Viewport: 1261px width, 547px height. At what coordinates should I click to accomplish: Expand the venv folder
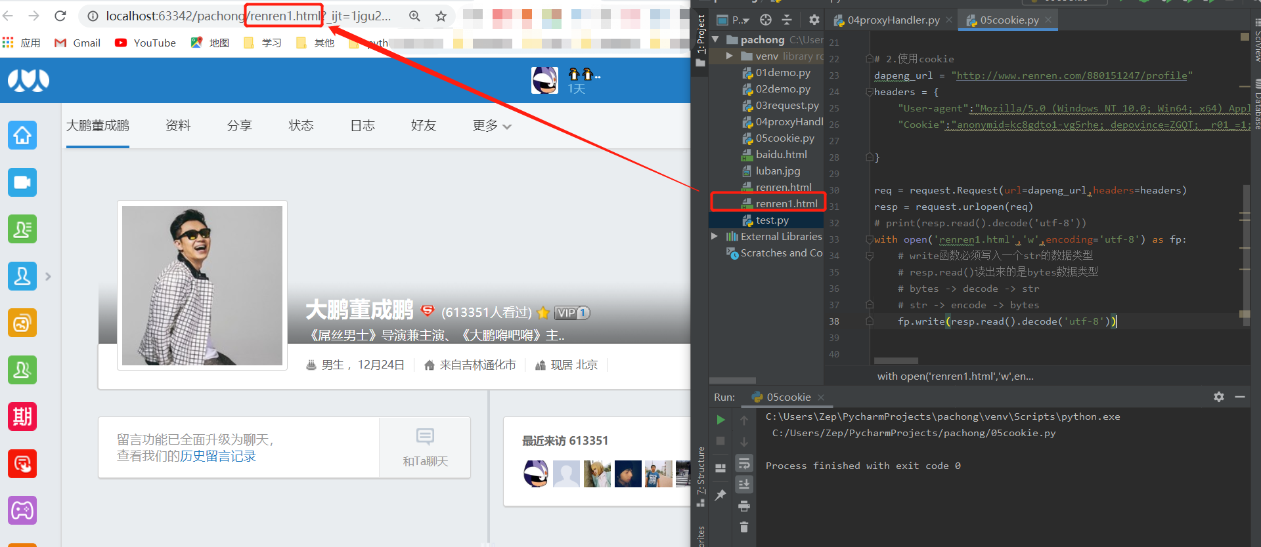730,56
